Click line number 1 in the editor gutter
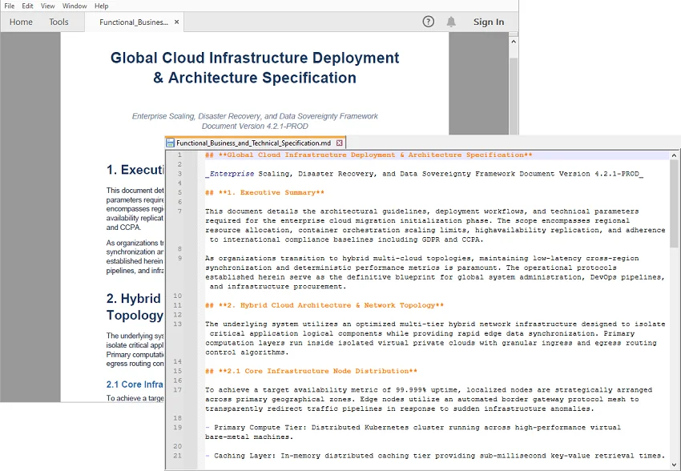This screenshot has height=471, width=681. pos(179,155)
